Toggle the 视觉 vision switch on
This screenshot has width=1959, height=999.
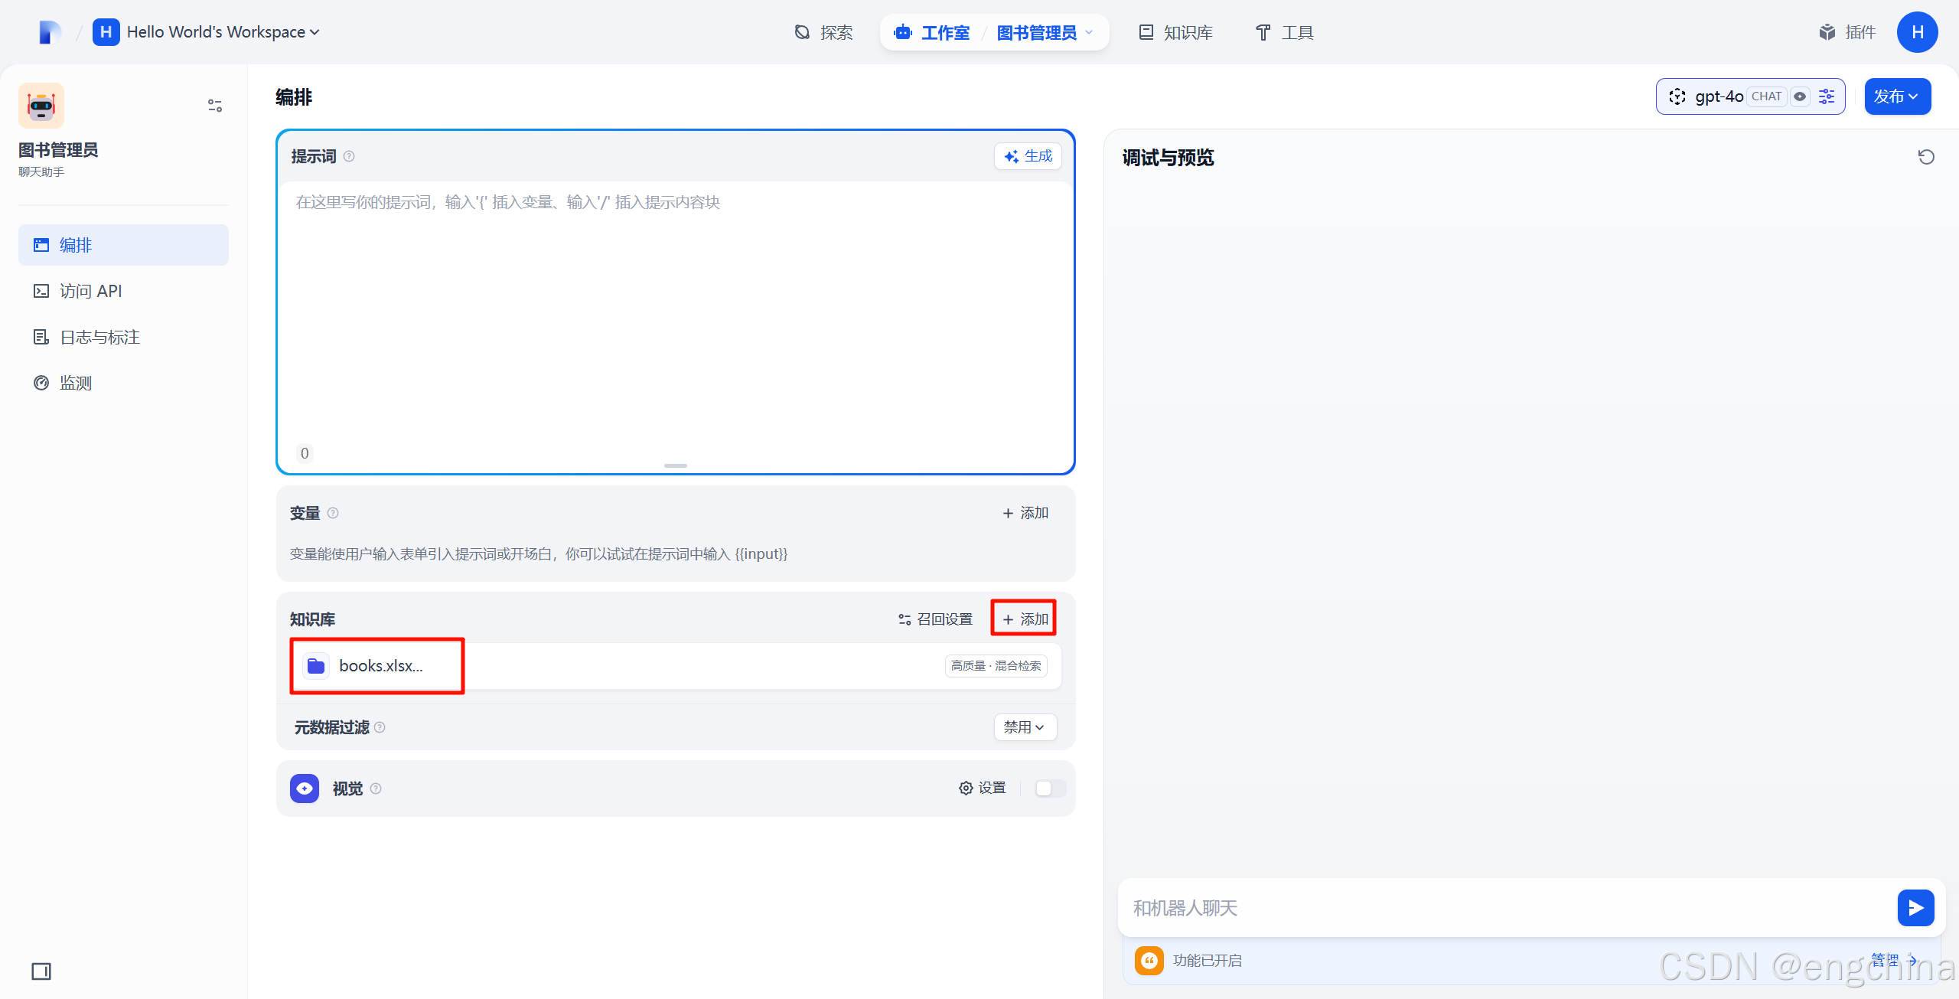coord(1050,788)
